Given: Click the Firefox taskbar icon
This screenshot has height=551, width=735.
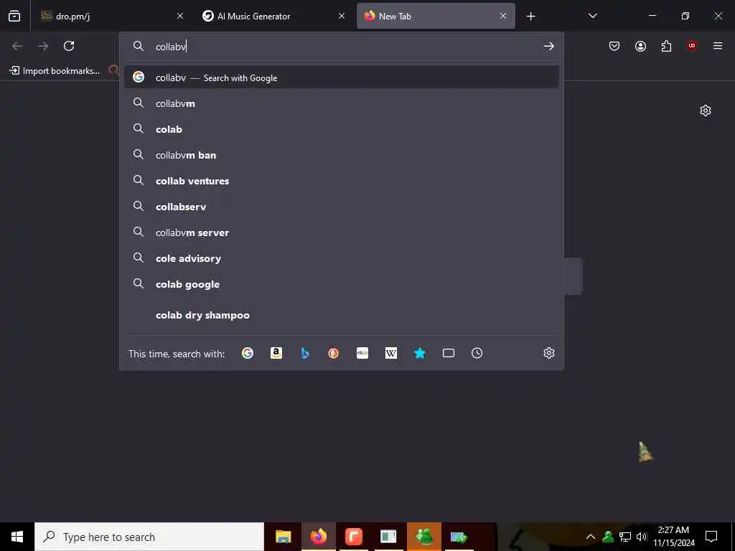Looking at the screenshot, I should (318, 537).
